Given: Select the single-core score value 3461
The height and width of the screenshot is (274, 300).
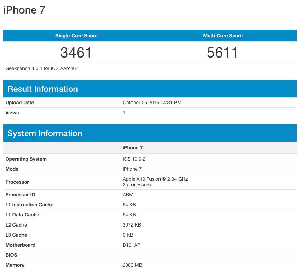Looking at the screenshot, I should click(x=76, y=53).
